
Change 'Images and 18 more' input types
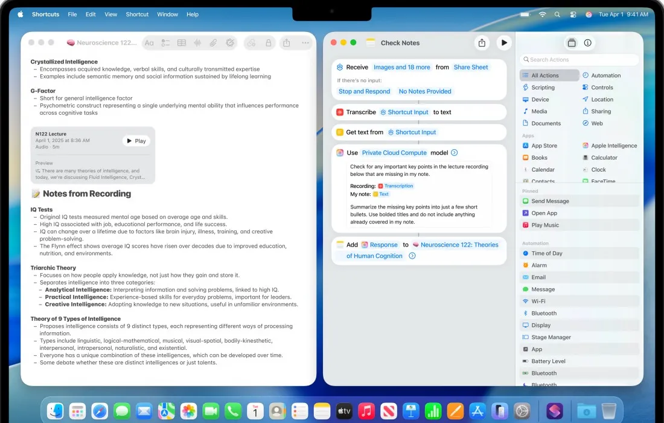(x=402, y=68)
